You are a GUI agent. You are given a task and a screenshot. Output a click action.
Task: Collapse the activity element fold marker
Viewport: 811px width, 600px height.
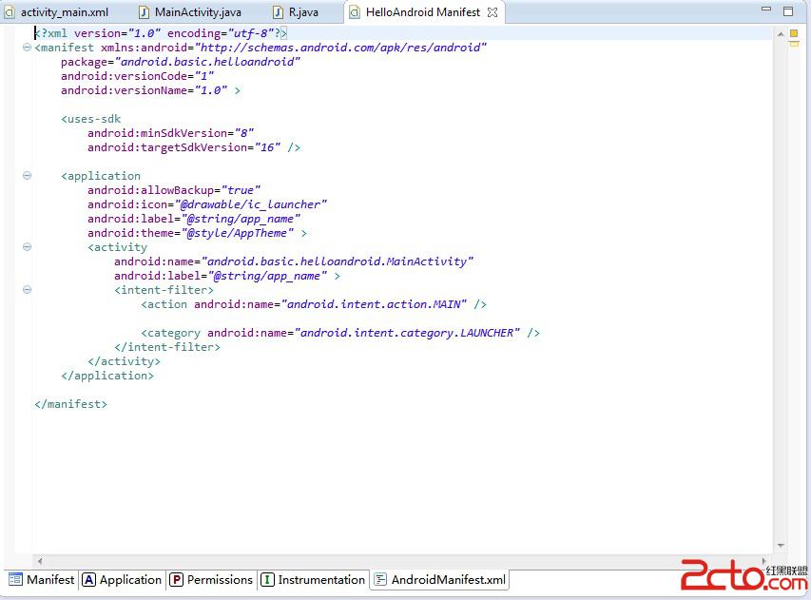point(27,247)
